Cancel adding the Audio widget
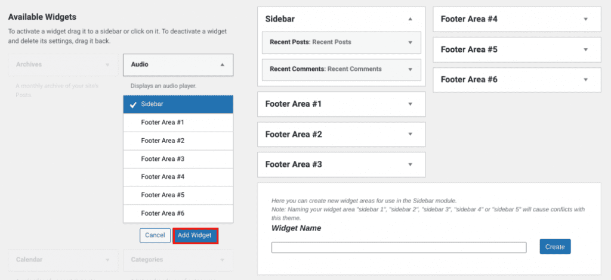 (x=155, y=235)
